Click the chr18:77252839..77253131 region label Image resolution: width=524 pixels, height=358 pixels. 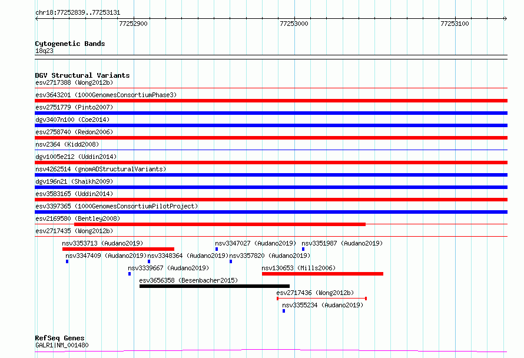click(78, 13)
